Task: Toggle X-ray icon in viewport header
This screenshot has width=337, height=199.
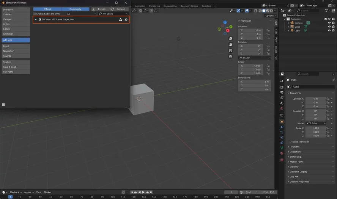Action: tap(255, 11)
